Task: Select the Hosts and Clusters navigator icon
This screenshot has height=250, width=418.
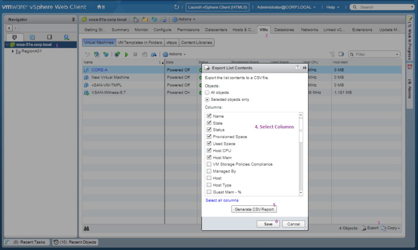Action: pyautogui.click(x=14, y=37)
